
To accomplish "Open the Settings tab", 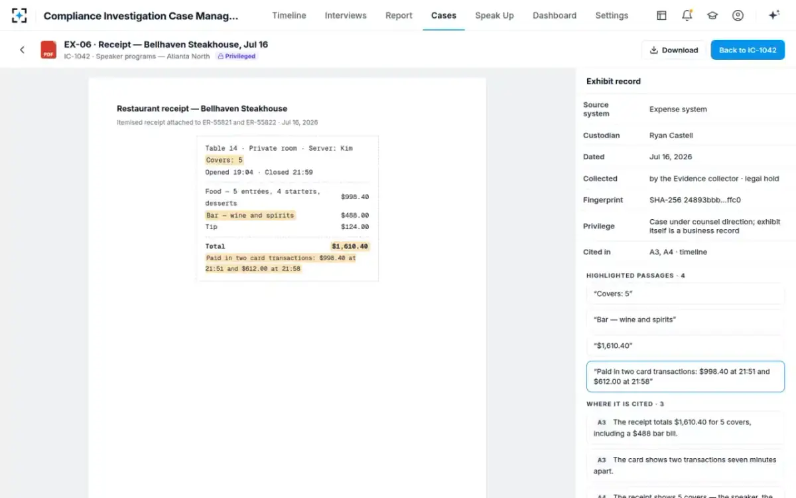I will (x=612, y=15).
